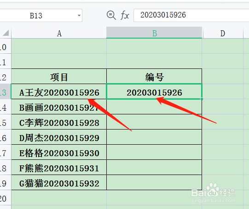
Task: Select empty 编号 cell beside F熊熊20203015931
Action: coord(154,168)
